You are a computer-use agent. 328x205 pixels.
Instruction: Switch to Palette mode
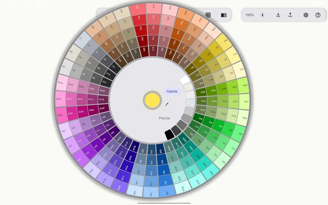pos(172,92)
